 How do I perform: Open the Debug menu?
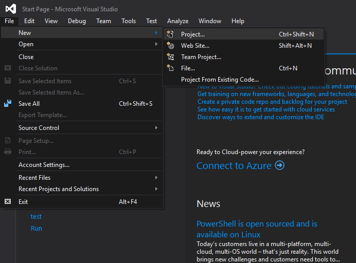77,21
